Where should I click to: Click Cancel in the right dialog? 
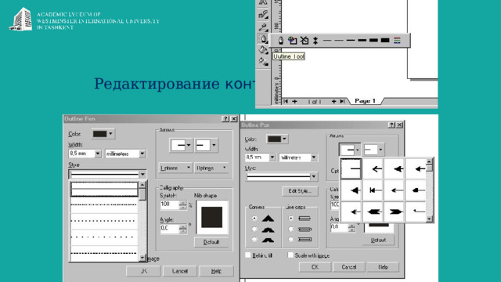(349, 266)
